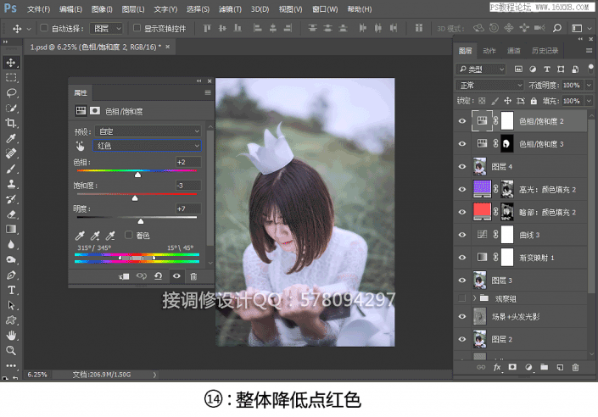Select the Rectangular Marquee tool
This screenshot has width=598, height=417.
pos(11,78)
